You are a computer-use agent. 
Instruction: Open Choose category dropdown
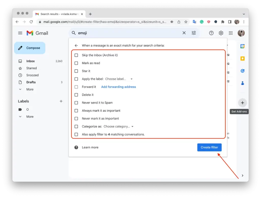119,127
